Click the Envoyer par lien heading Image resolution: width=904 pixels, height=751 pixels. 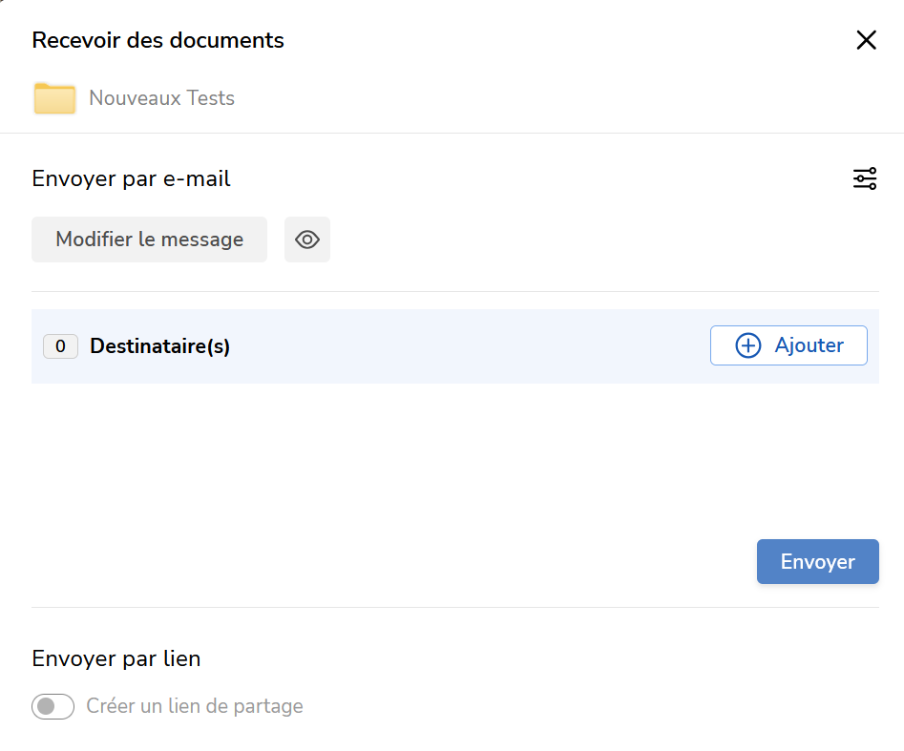[116, 658]
